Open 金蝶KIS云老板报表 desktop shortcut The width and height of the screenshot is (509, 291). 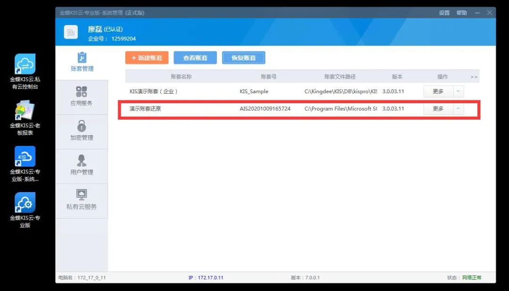pos(25,118)
